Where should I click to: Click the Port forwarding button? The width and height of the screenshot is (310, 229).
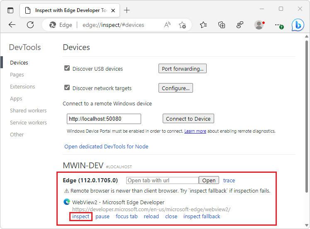183,69
